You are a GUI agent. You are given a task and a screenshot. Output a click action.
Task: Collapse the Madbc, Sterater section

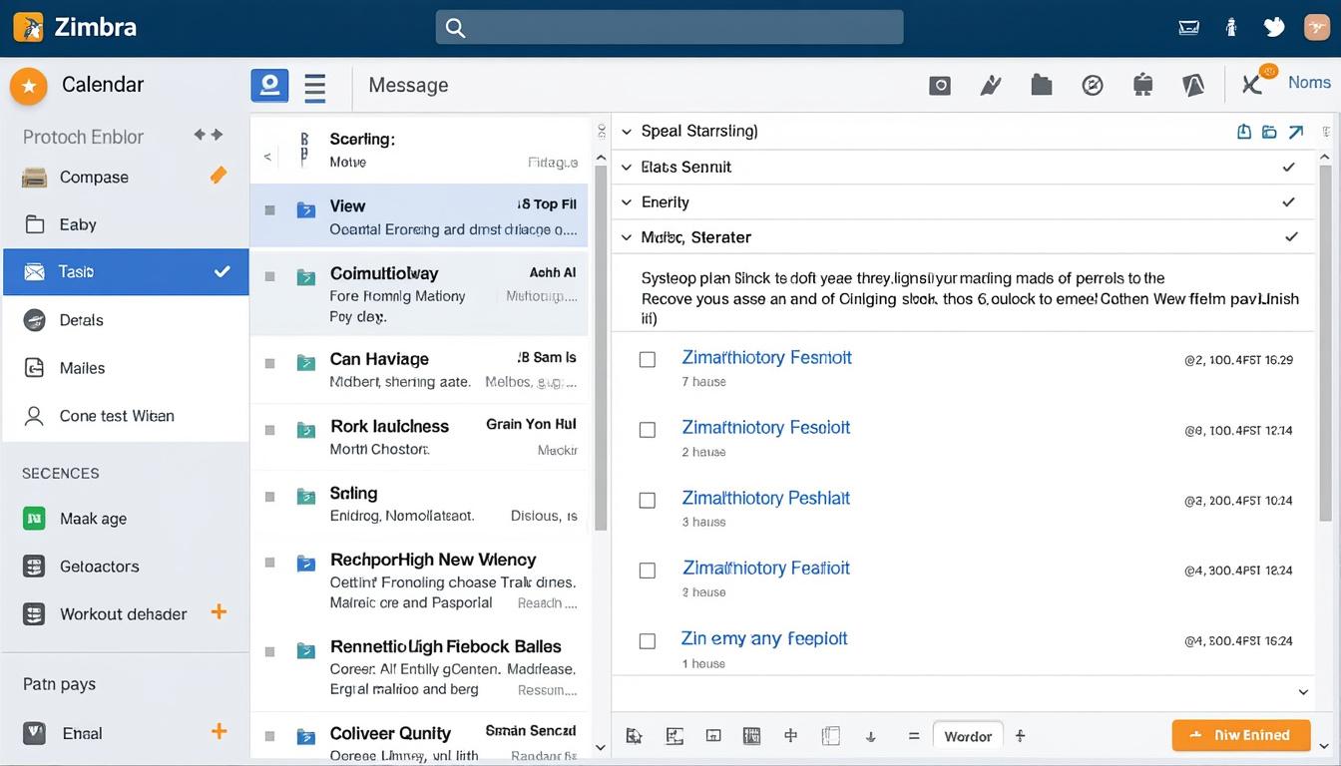coord(627,237)
